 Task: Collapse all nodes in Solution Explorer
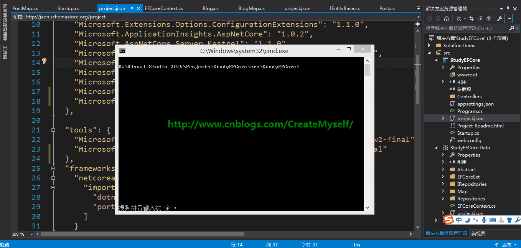[480, 18]
